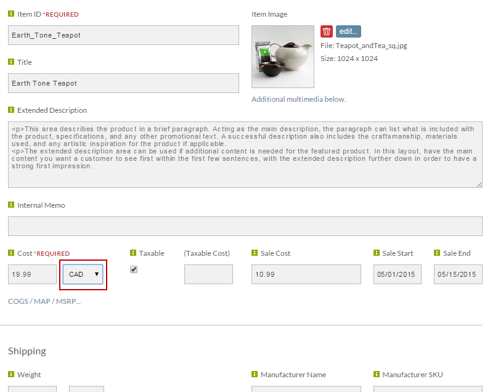Viewport: 498px width, 392px height.
Task: Open the edit... image button
Action: click(x=348, y=31)
